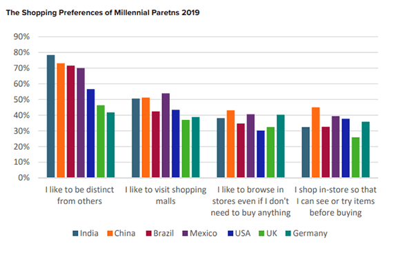Click the 90% y-axis label

[x=21, y=37]
